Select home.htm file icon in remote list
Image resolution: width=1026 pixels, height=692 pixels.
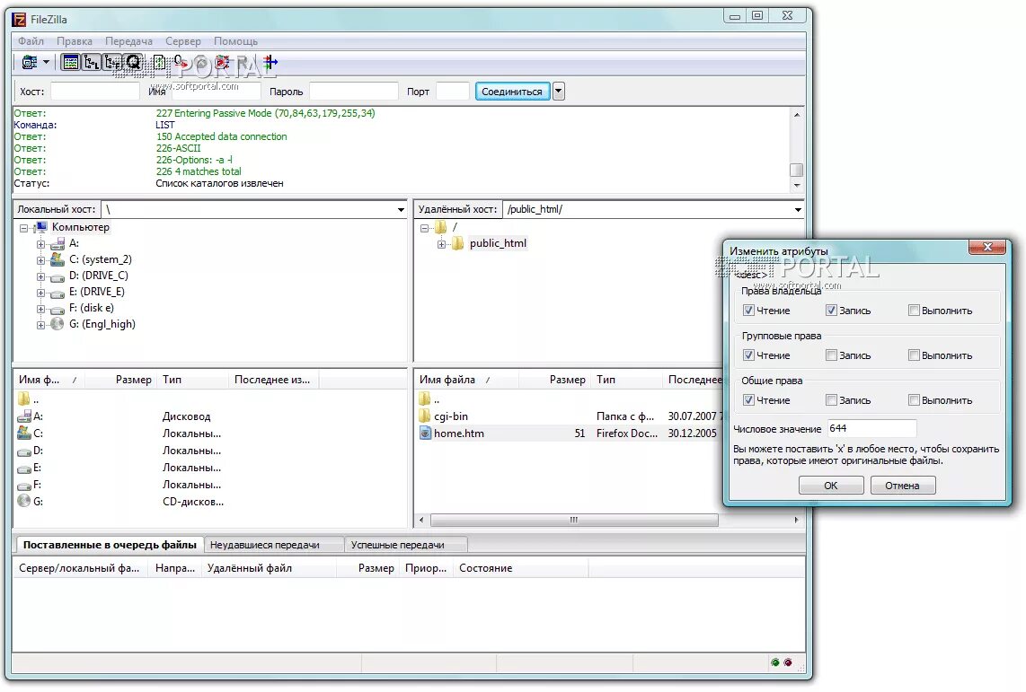click(425, 434)
